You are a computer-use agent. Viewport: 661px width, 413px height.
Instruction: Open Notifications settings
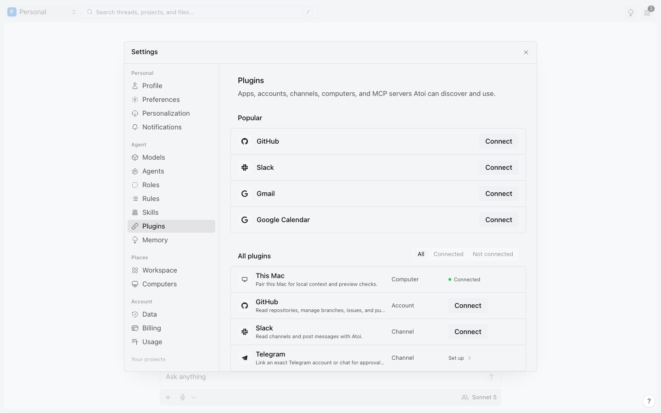tap(171, 127)
